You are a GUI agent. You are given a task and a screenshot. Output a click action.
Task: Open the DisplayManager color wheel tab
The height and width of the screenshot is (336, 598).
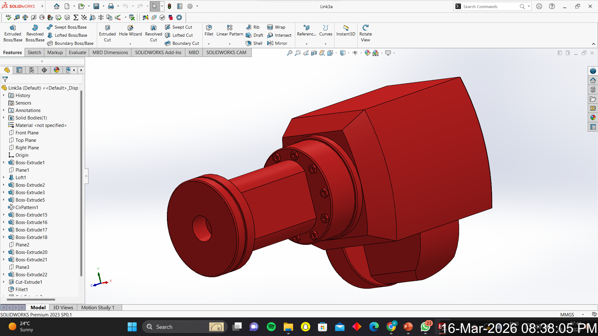56,70
